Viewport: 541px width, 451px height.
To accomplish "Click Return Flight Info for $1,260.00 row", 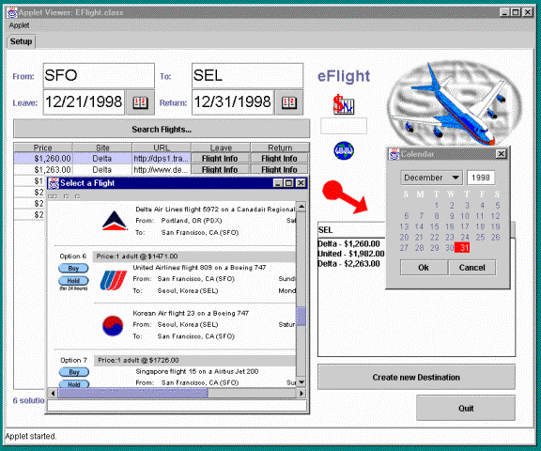I will 279,159.
